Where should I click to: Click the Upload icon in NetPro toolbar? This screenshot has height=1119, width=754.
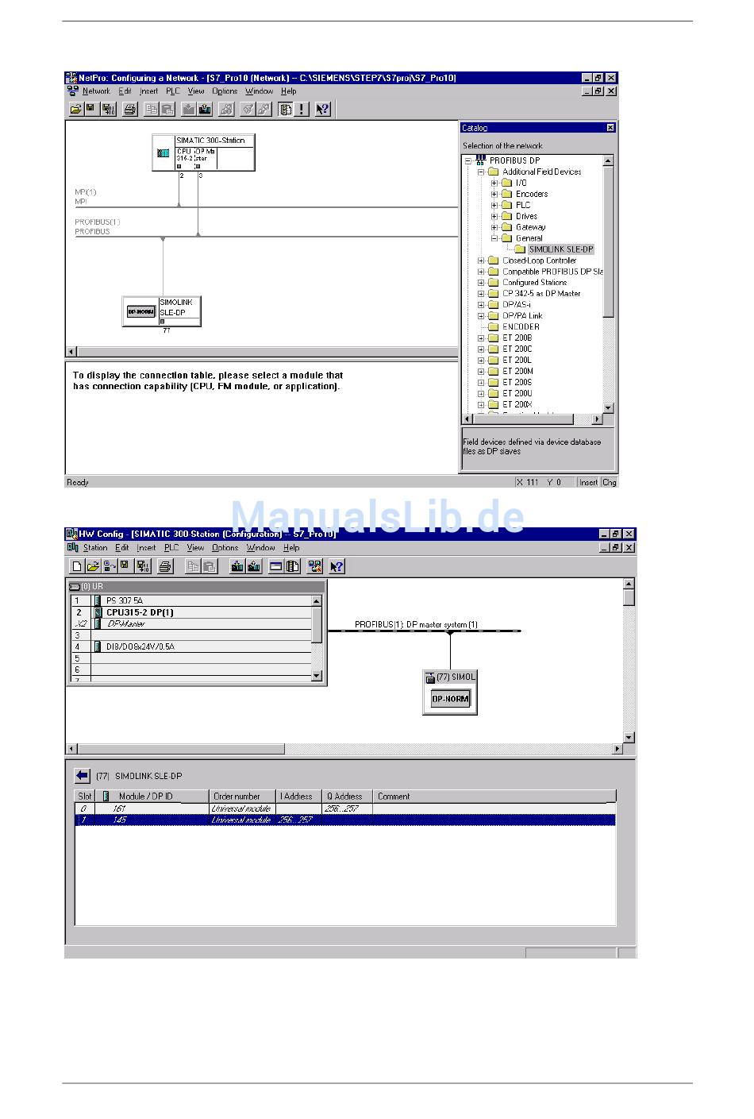(x=205, y=110)
